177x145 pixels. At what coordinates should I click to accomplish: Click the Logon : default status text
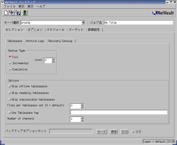pos(155,141)
